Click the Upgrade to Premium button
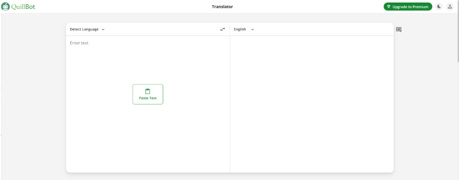Screen dimensions: 459x180 click(x=408, y=7)
